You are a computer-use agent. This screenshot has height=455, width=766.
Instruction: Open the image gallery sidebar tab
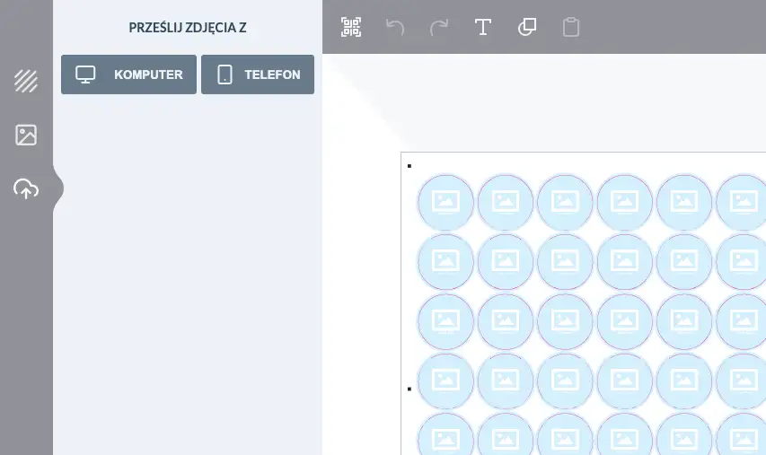tap(26, 136)
